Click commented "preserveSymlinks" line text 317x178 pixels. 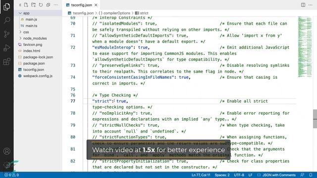126,65
